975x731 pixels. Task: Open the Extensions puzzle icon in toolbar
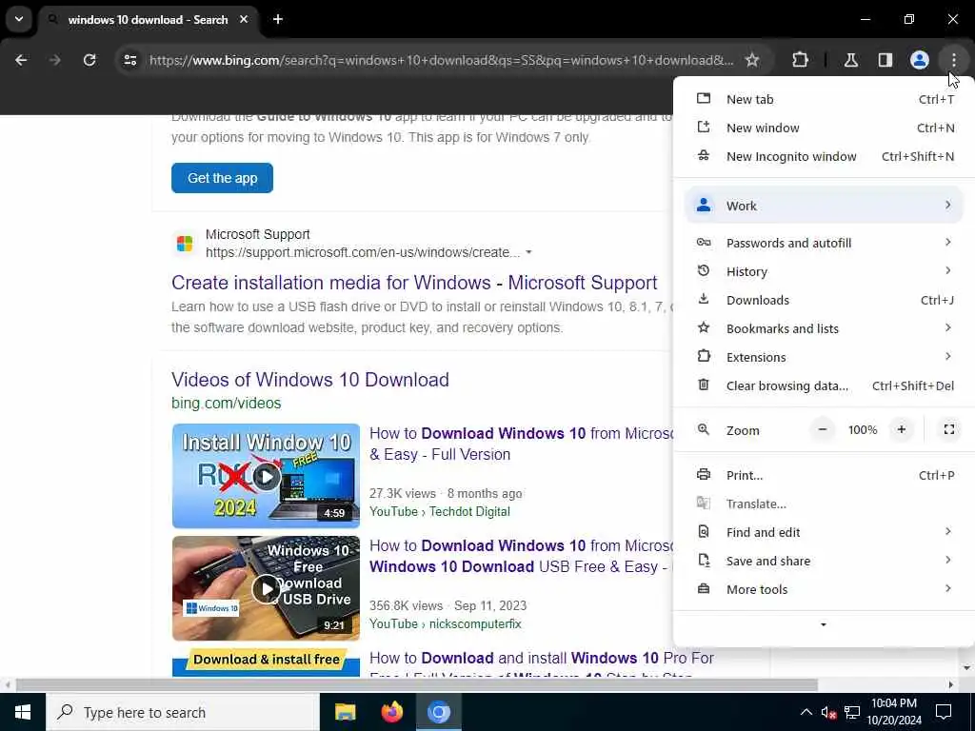coord(800,60)
